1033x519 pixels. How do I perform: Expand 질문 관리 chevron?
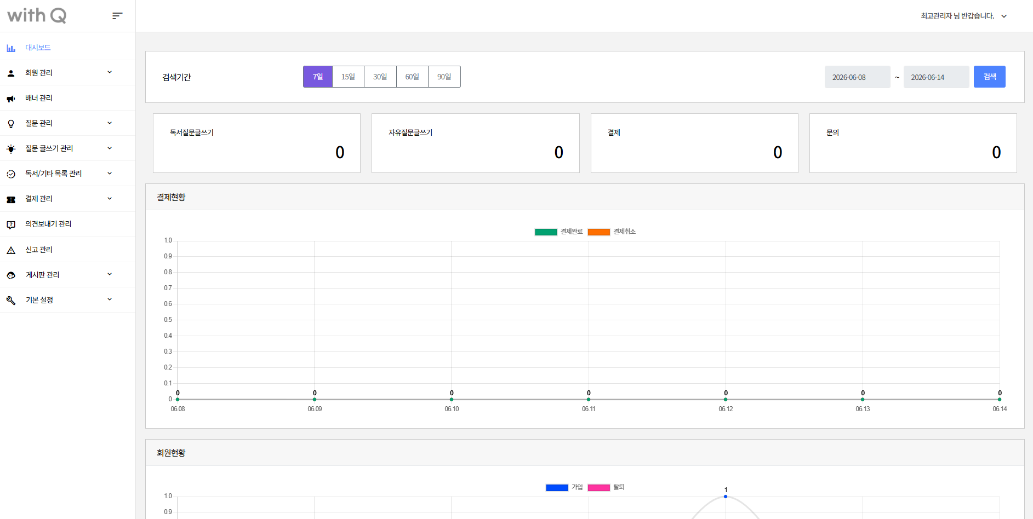110,123
